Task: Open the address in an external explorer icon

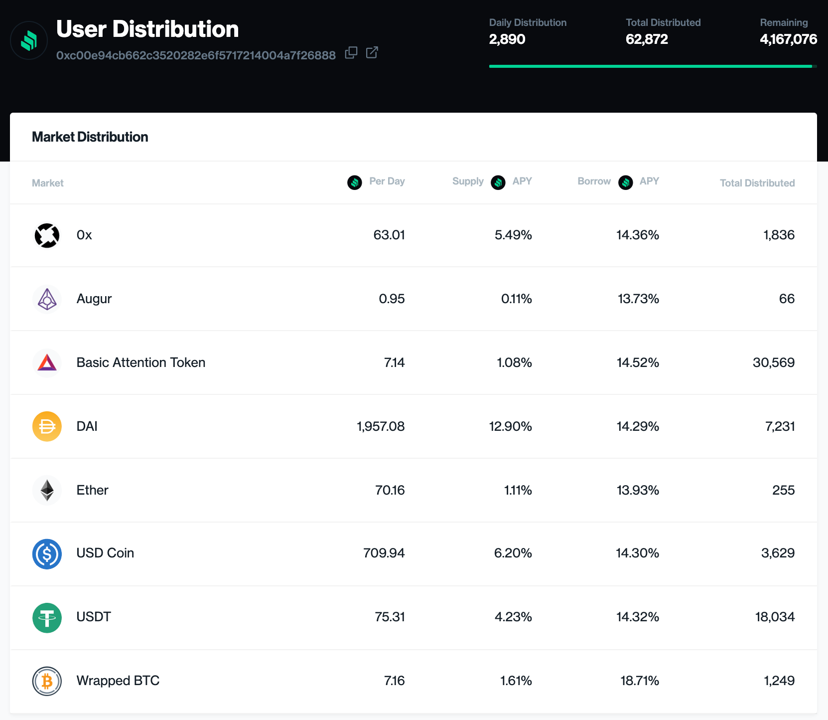Action: 372,53
